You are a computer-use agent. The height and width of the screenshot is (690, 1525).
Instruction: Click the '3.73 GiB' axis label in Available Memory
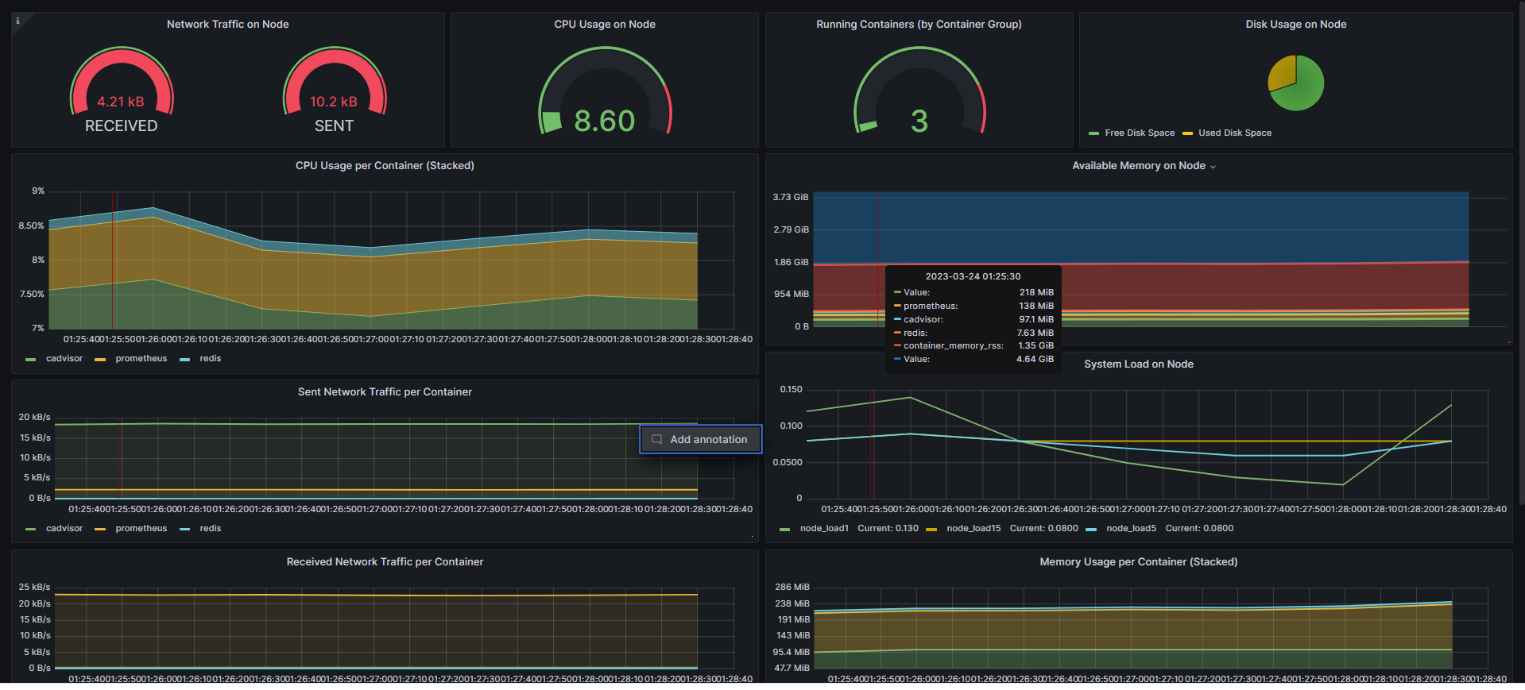coord(791,198)
